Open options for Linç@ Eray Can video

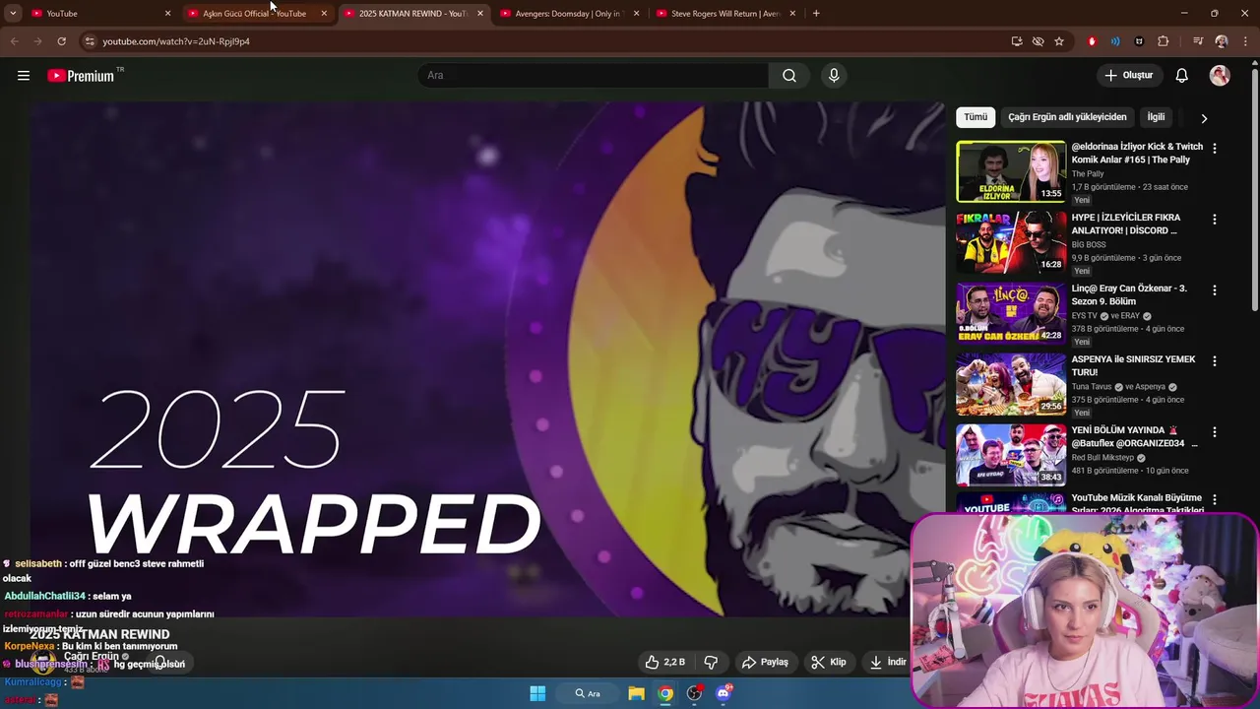pyautogui.click(x=1215, y=290)
